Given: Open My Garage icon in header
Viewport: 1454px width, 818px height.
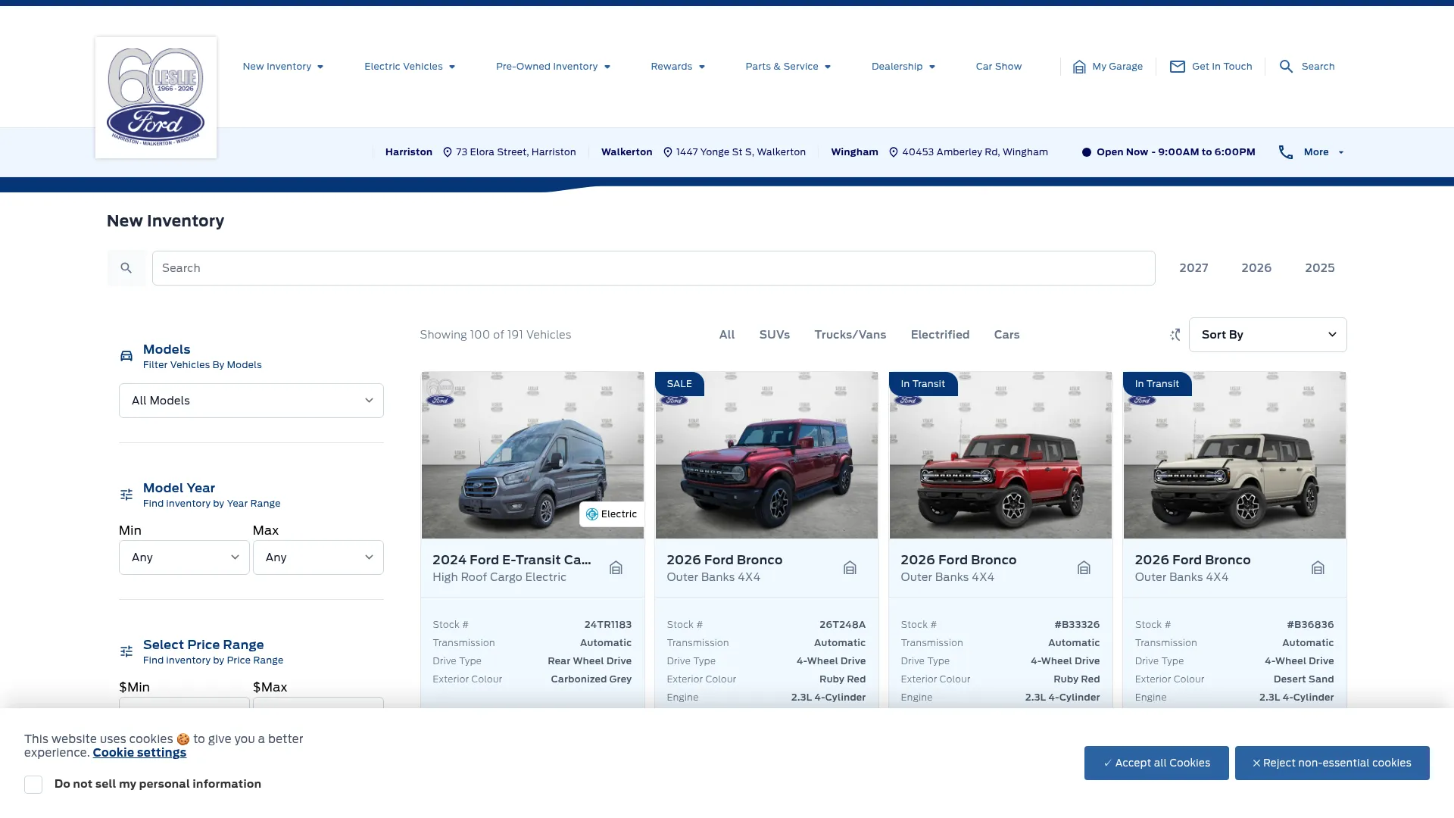Looking at the screenshot, I should 1079,67.
